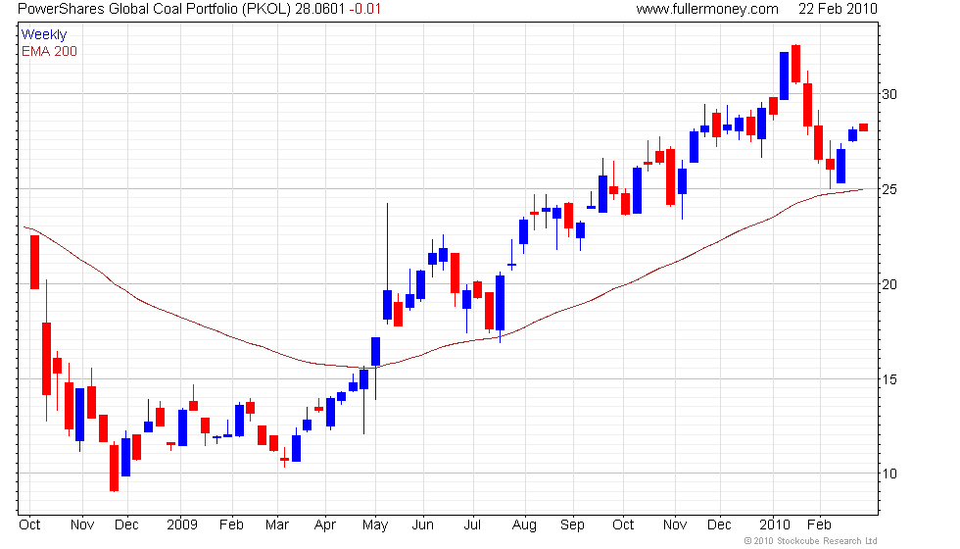Click the 15 price axis label
This screenshot has height=549, width=960.
(889, 379)
